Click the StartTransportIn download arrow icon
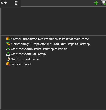This screenshot has width=106, height=110. (8, 49)
